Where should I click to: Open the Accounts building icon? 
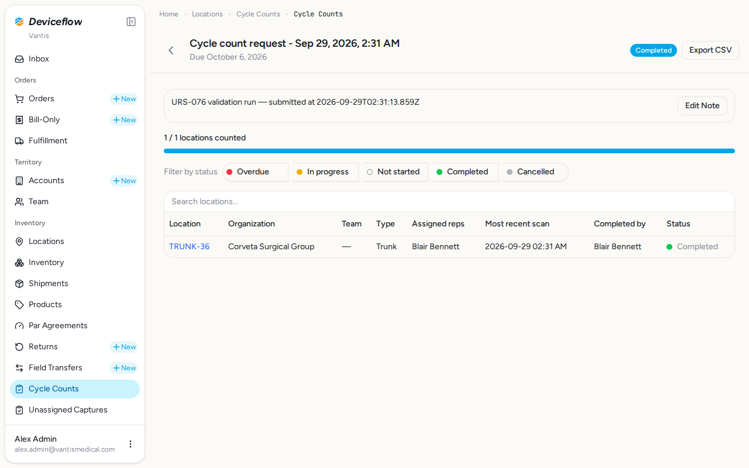coord(19,181)
